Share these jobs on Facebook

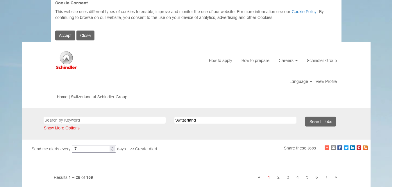(340, 148)
